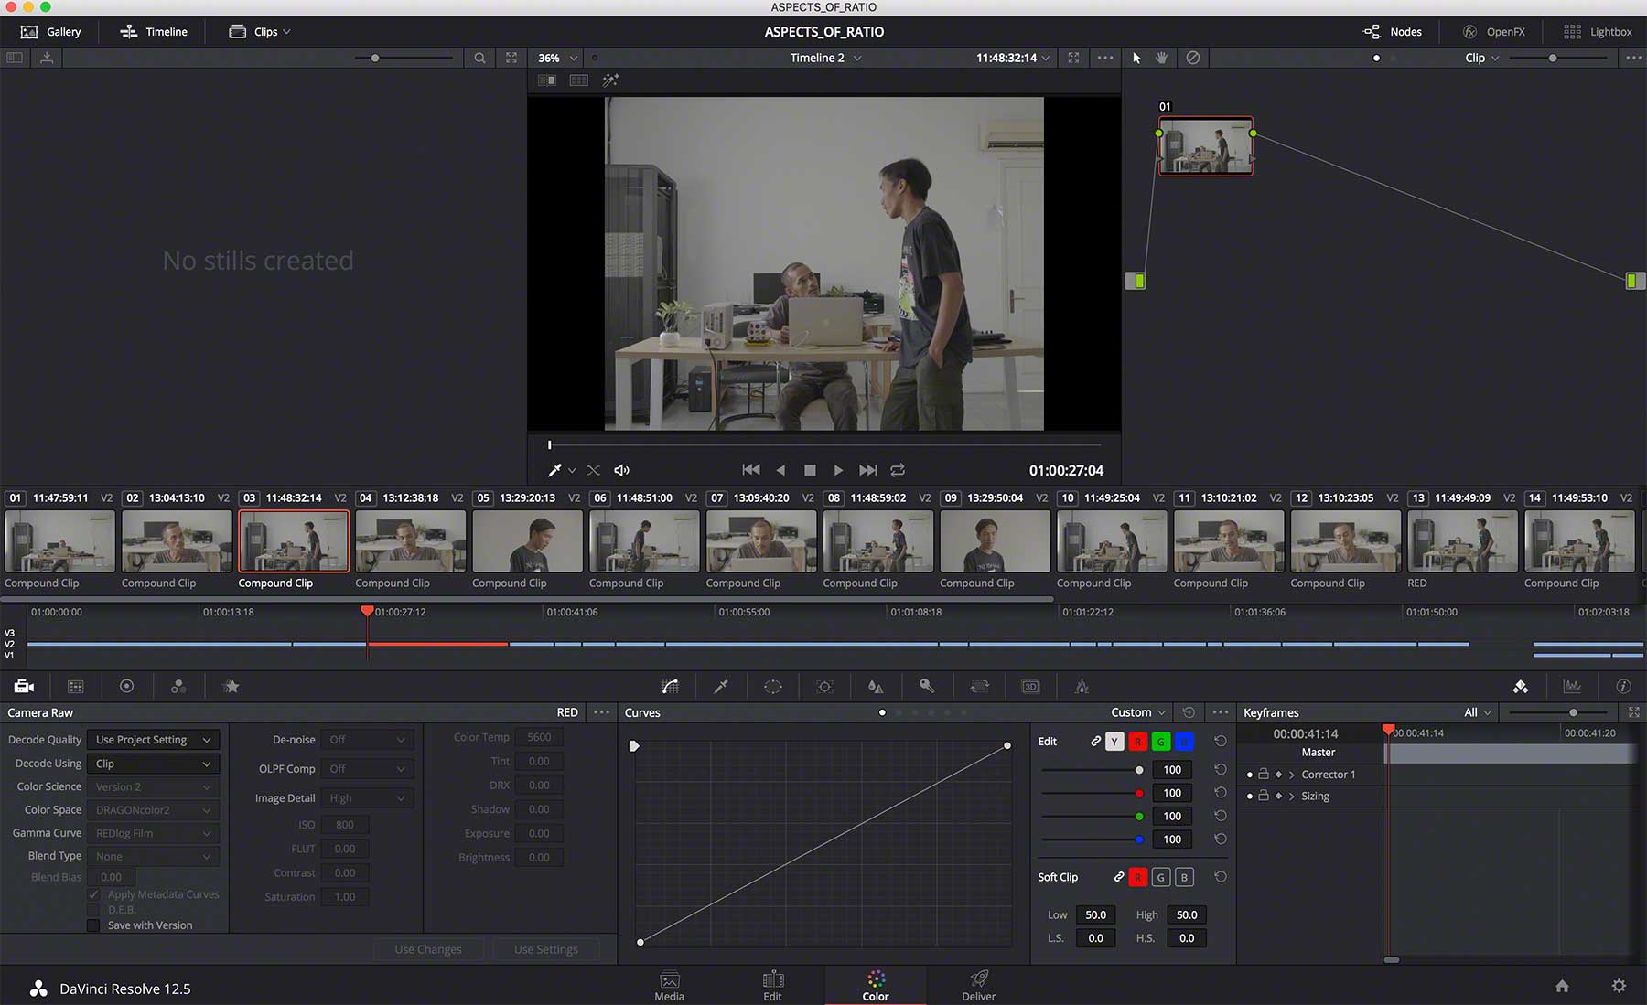Screen dimensions: 1647x1005
Task: Switch to the Edit page
Action: pyautogui.click(x=772, y=986)
